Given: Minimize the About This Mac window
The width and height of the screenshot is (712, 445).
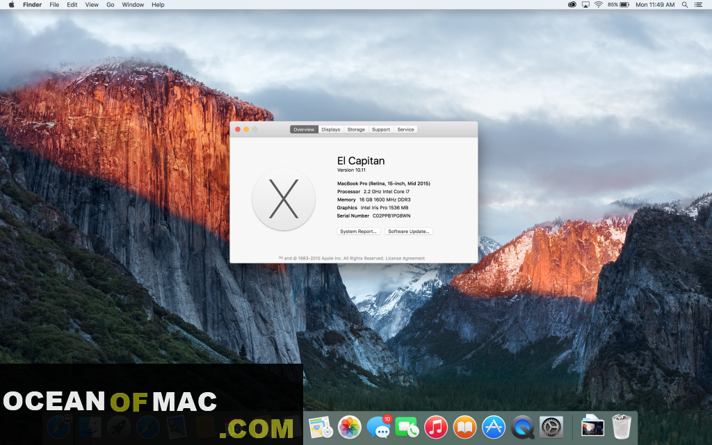Looking at the screenshot, I should click(x=246, y=129).
